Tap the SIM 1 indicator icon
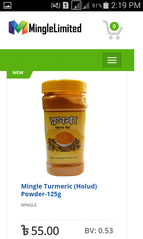Viewport: 143px width, 239px height. tap(66, 5)
